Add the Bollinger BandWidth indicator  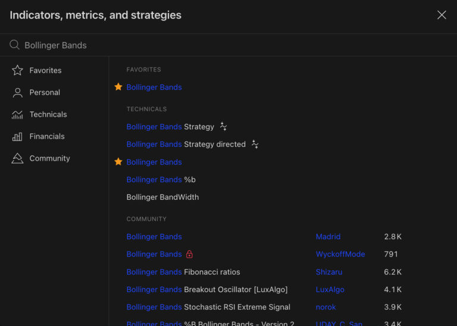point(162,197)
